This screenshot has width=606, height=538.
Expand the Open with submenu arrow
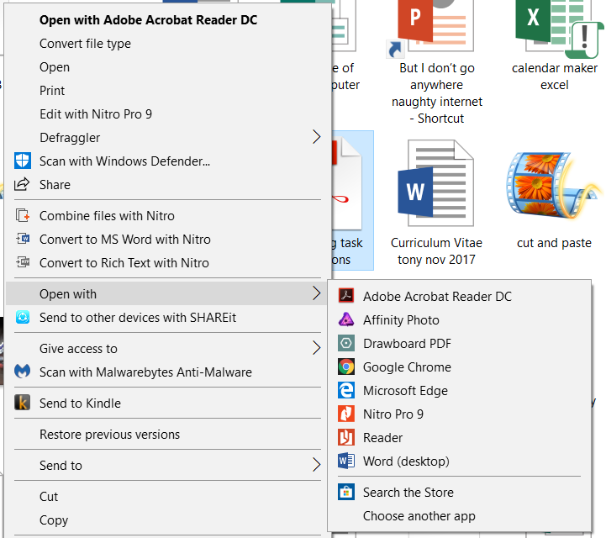coord(317,293)
